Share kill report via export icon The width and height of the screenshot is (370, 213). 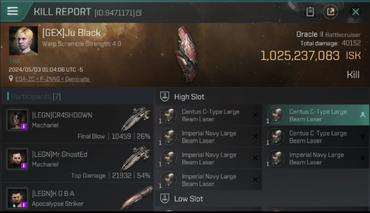pyautogui.click(x=330, y=12)
